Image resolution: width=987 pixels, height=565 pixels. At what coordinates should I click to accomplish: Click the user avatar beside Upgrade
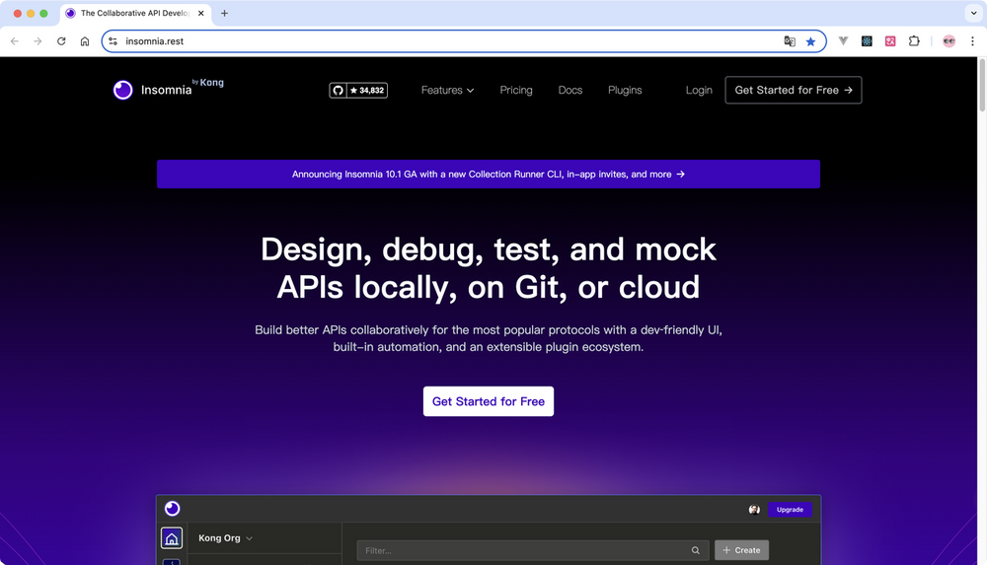click(754, 510)
